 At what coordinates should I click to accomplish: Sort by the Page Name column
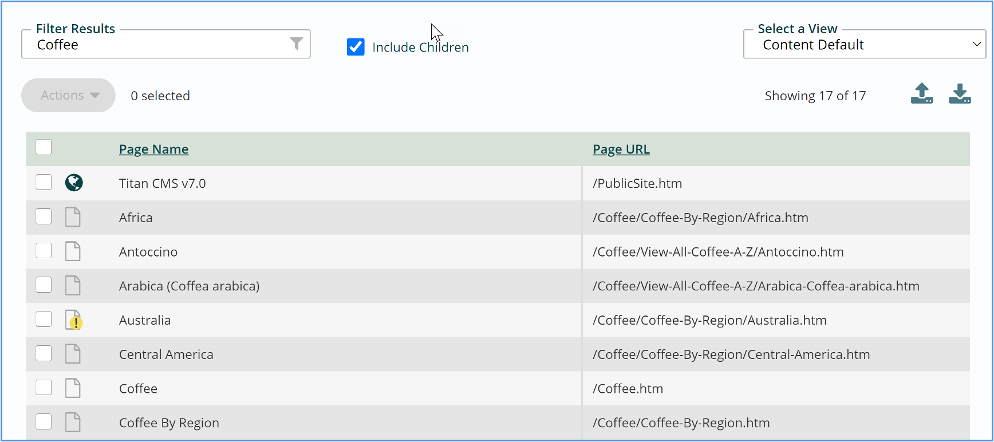[x=153, y=149]
